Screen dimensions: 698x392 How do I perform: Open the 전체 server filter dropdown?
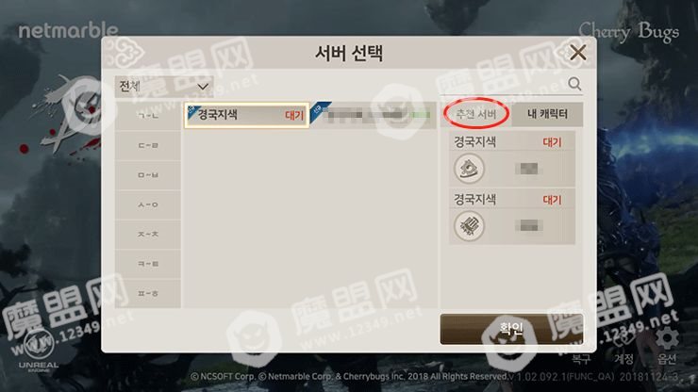click(164, 87)
